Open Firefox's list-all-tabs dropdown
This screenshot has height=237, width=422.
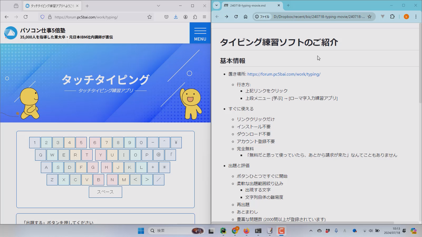tap(158, 5)
